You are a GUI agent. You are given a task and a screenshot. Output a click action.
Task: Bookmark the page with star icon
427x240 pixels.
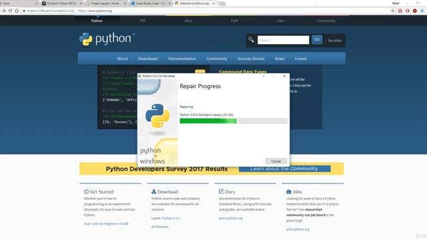[x=393, y=11]
